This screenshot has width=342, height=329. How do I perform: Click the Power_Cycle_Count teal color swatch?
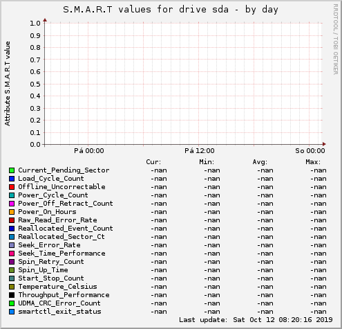pyautogui.click(x=12, y=195)
